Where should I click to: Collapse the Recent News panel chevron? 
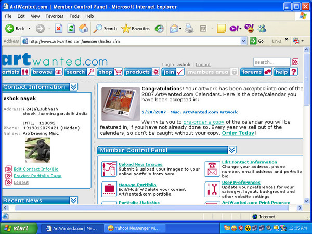click(74, 200)
